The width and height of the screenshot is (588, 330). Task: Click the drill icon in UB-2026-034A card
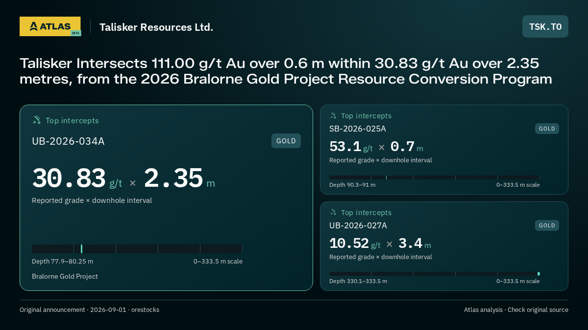pos(37,120)
